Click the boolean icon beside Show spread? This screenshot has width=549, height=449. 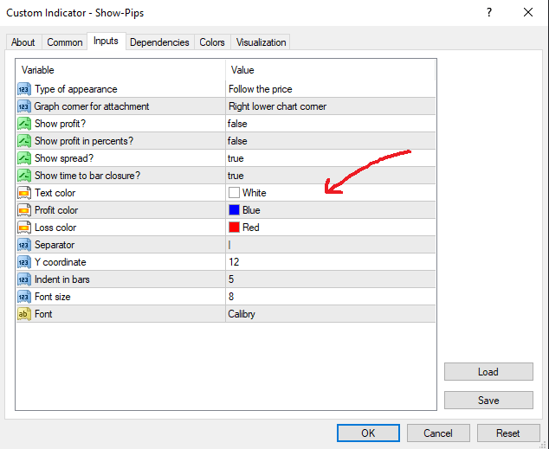coord(24,158)
